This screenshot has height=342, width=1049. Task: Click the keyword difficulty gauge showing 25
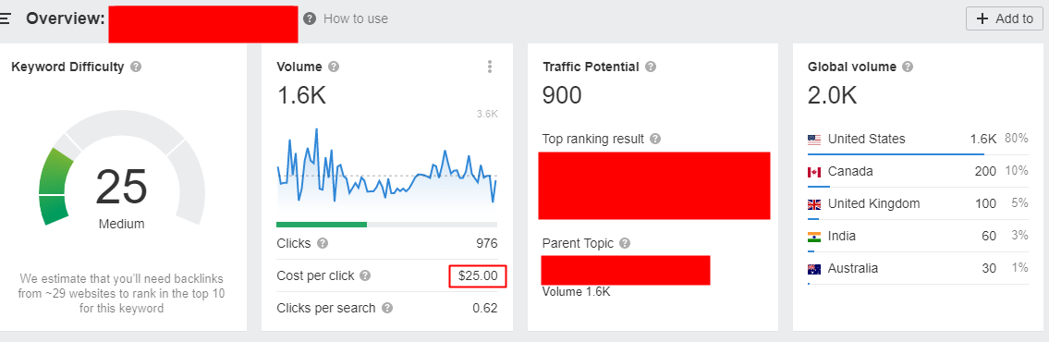122,171
